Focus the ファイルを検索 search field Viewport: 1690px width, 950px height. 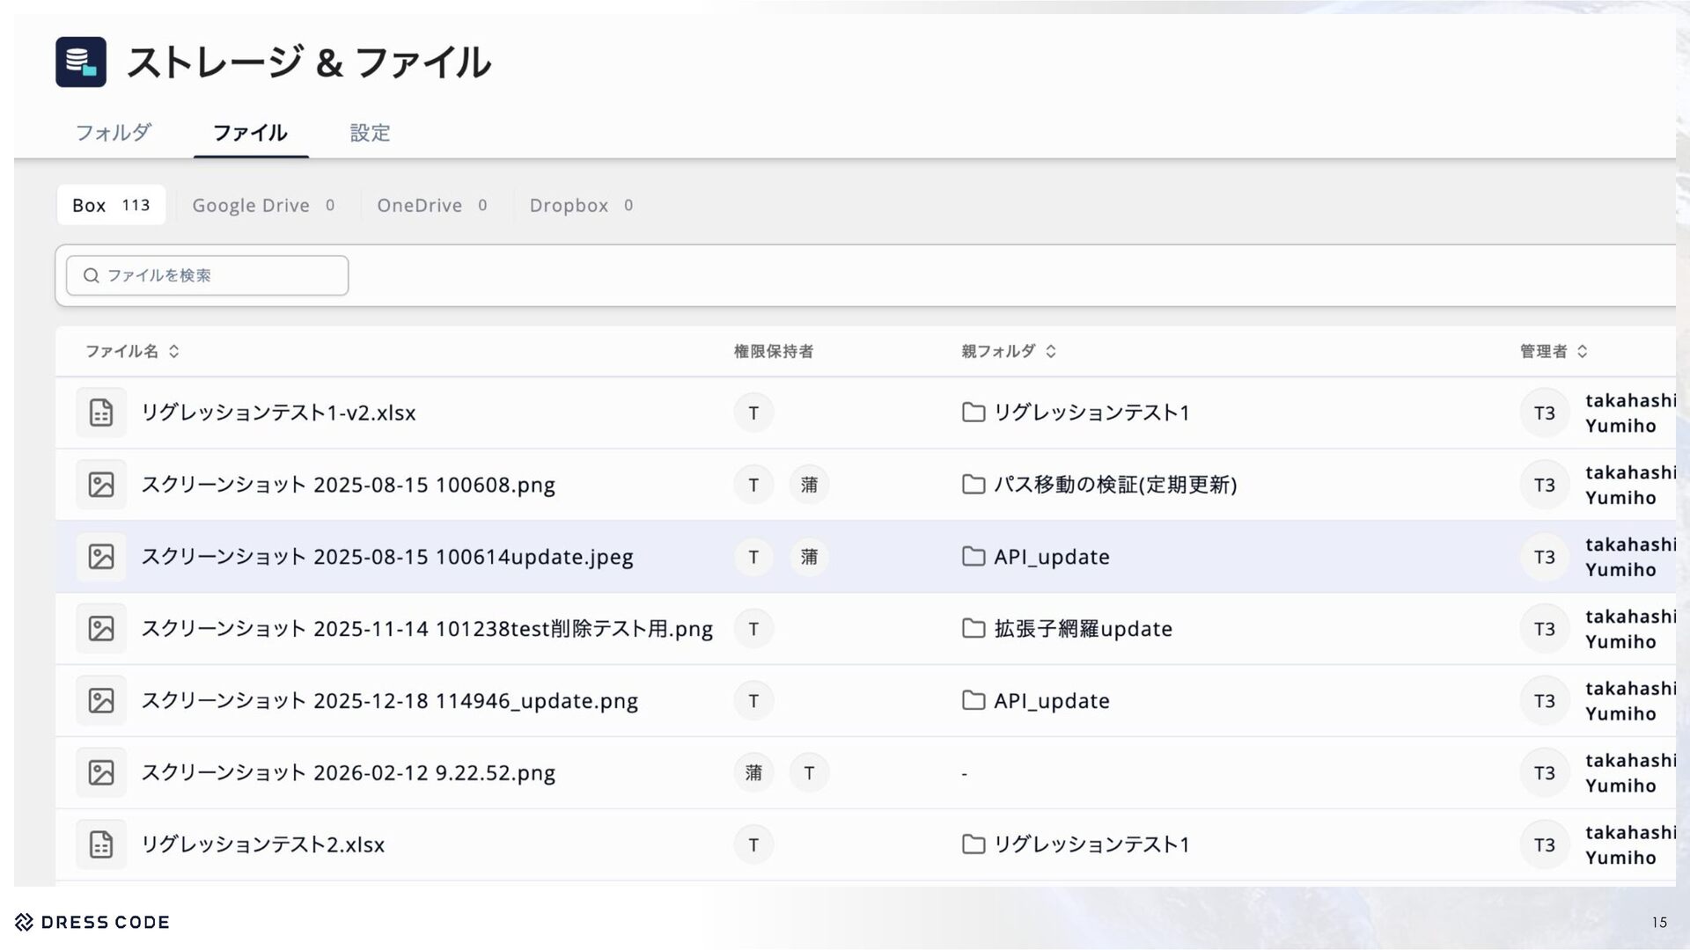click(220, 276)
